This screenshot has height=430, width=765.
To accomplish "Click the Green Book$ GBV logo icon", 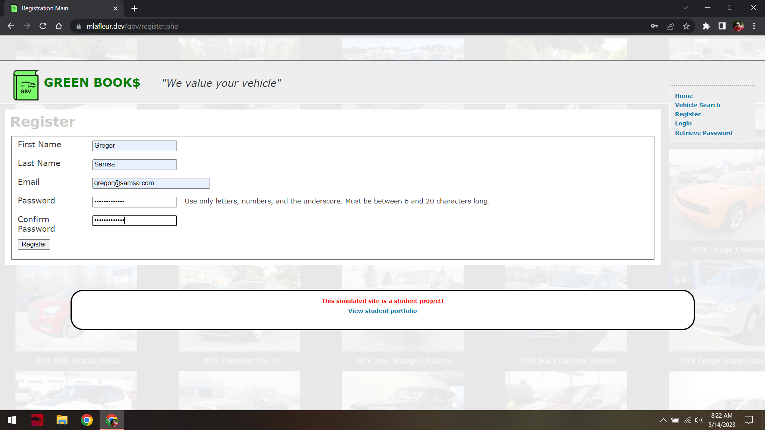I will tap(26, 85).
